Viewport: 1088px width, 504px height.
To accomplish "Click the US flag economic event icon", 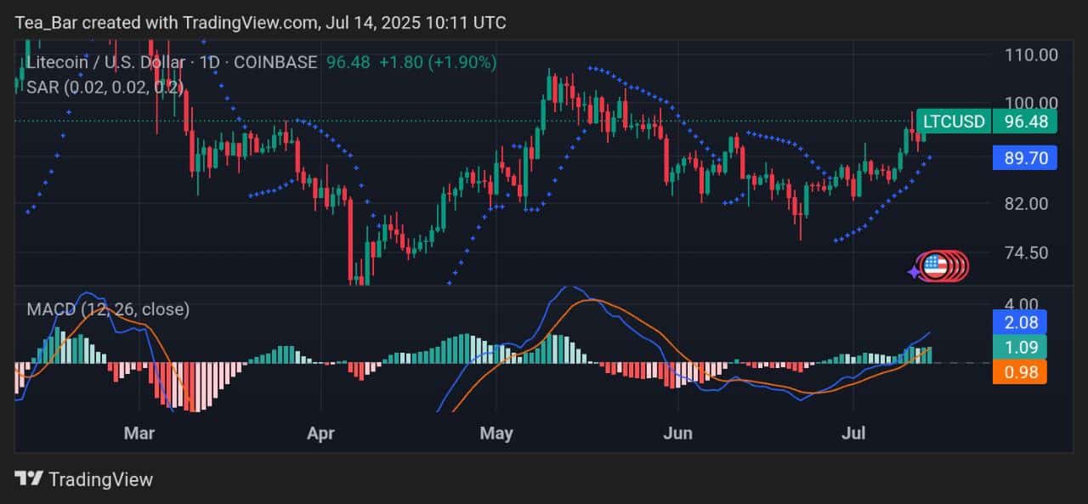I will pos(934,266).
